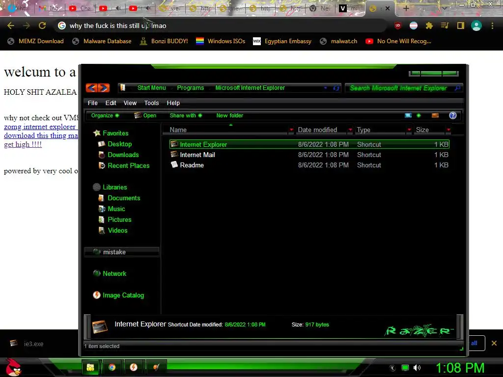Open File menu in Explorer

tap(93, 103)
